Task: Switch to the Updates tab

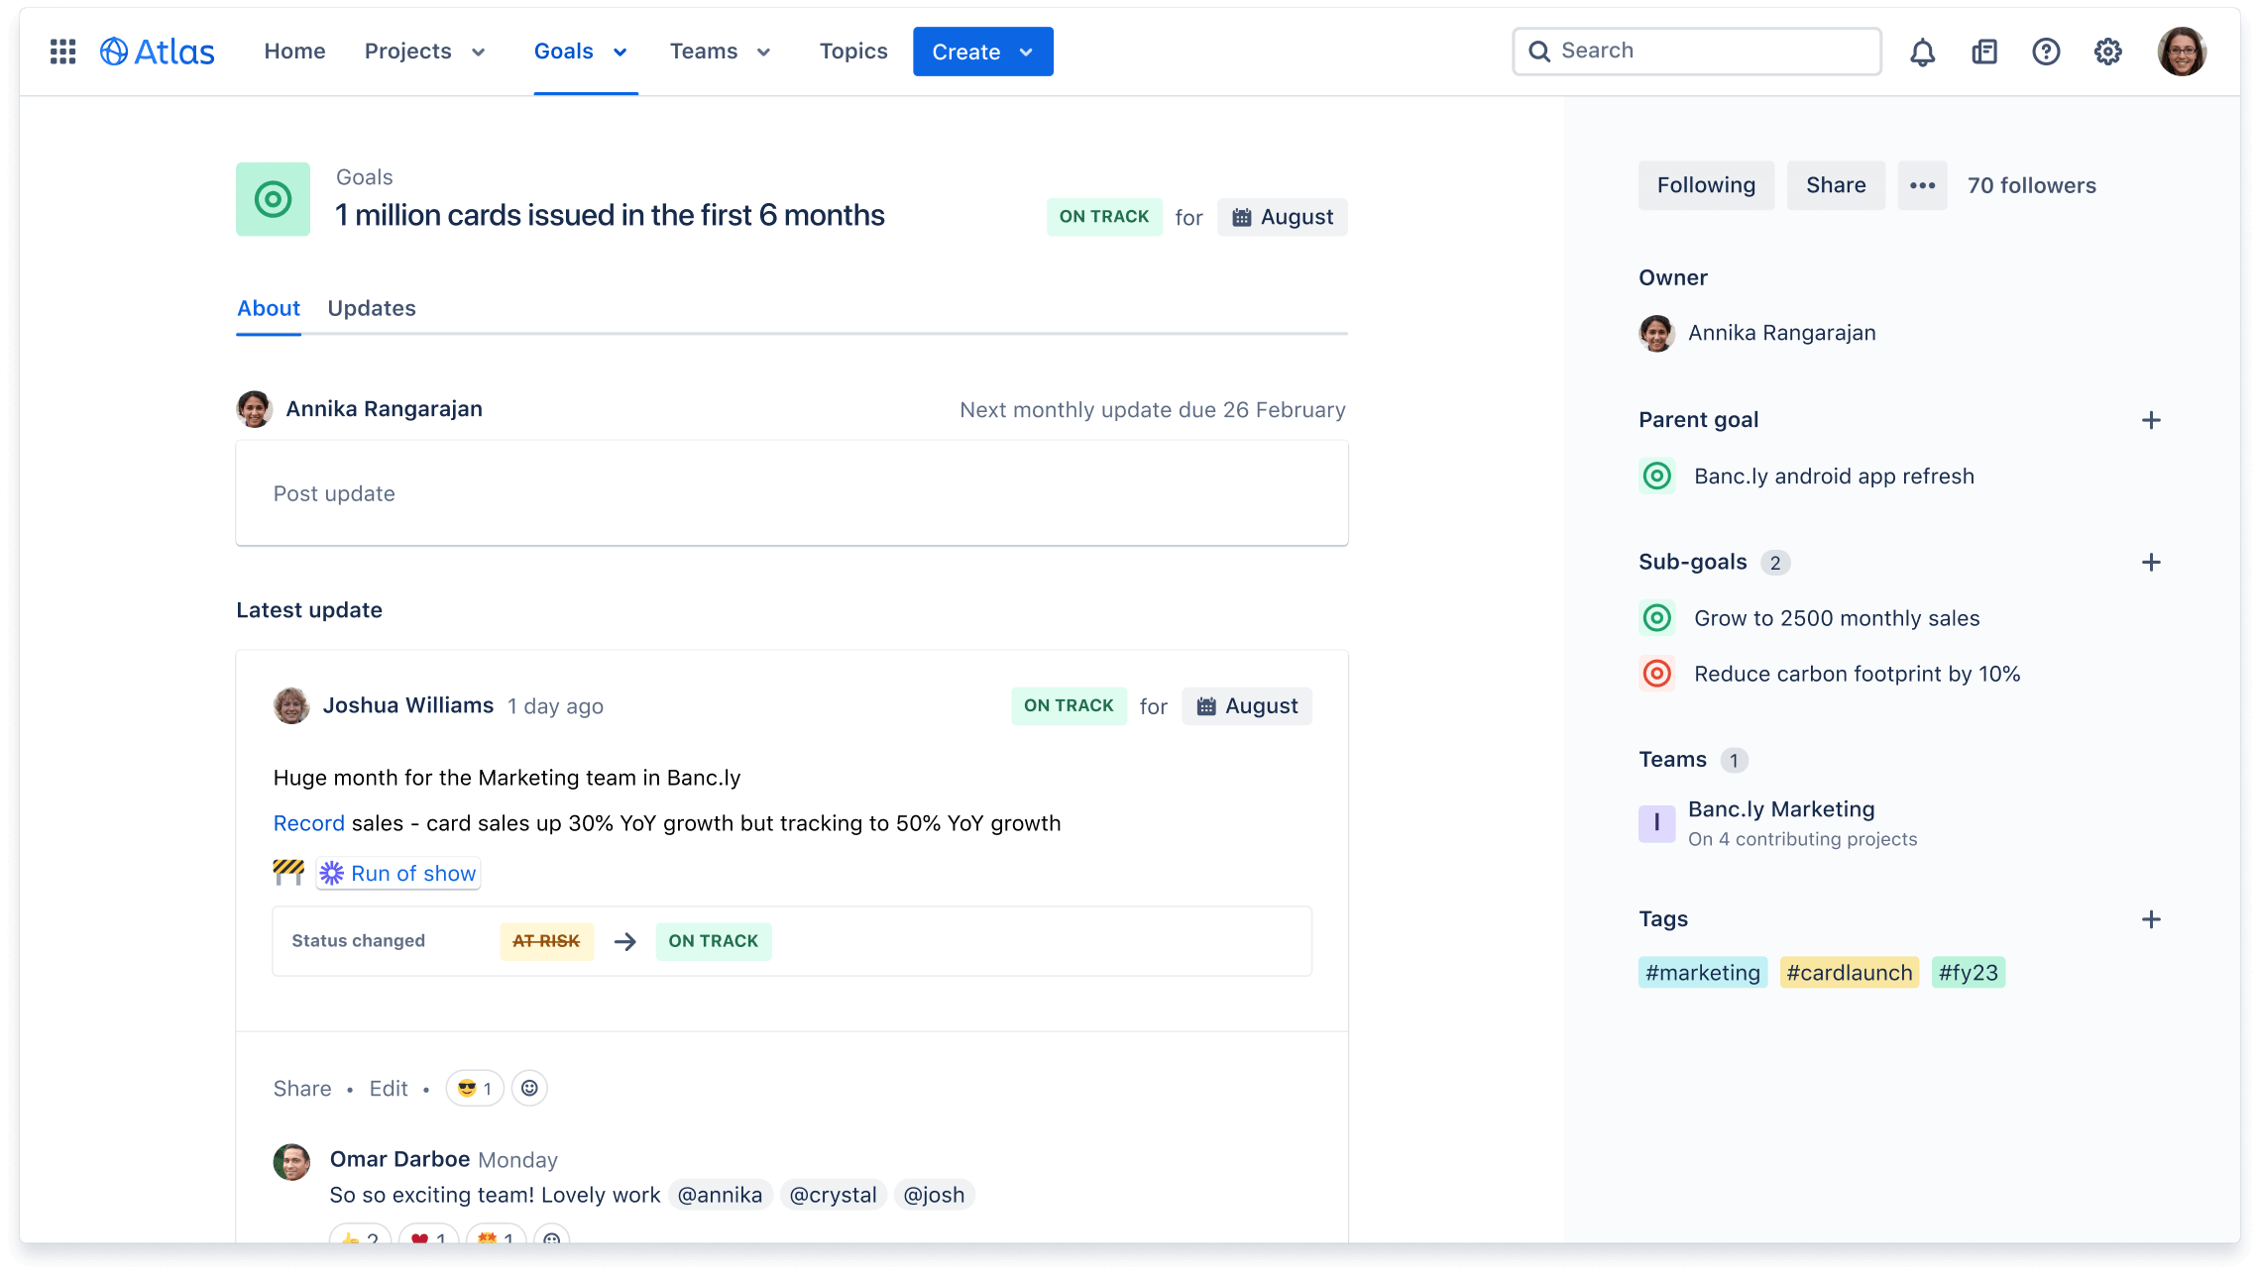Action: [x=371, y=307]
